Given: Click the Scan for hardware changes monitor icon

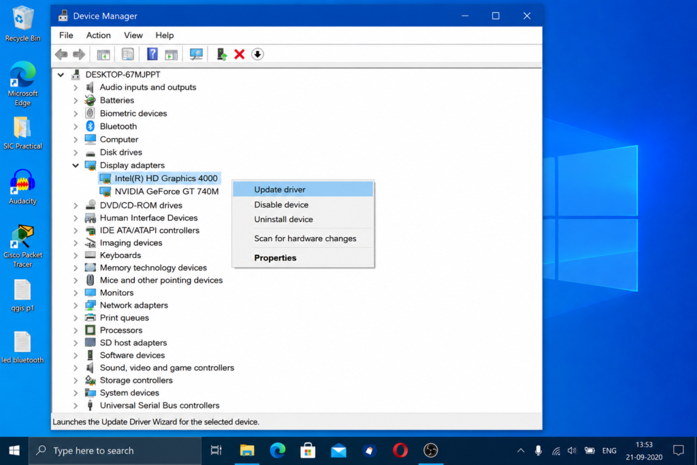Looking at the screenshot, I should [196, 54].
